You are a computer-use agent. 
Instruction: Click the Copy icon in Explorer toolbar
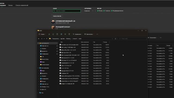pos(53,34)
